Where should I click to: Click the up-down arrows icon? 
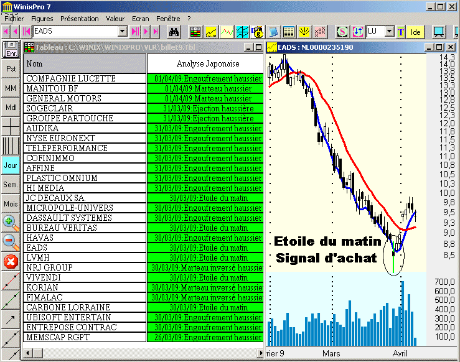(x=358, y=32)
